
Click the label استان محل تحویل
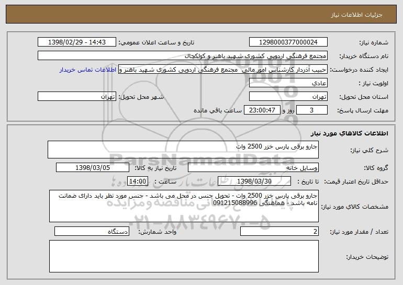coord(364,97)
